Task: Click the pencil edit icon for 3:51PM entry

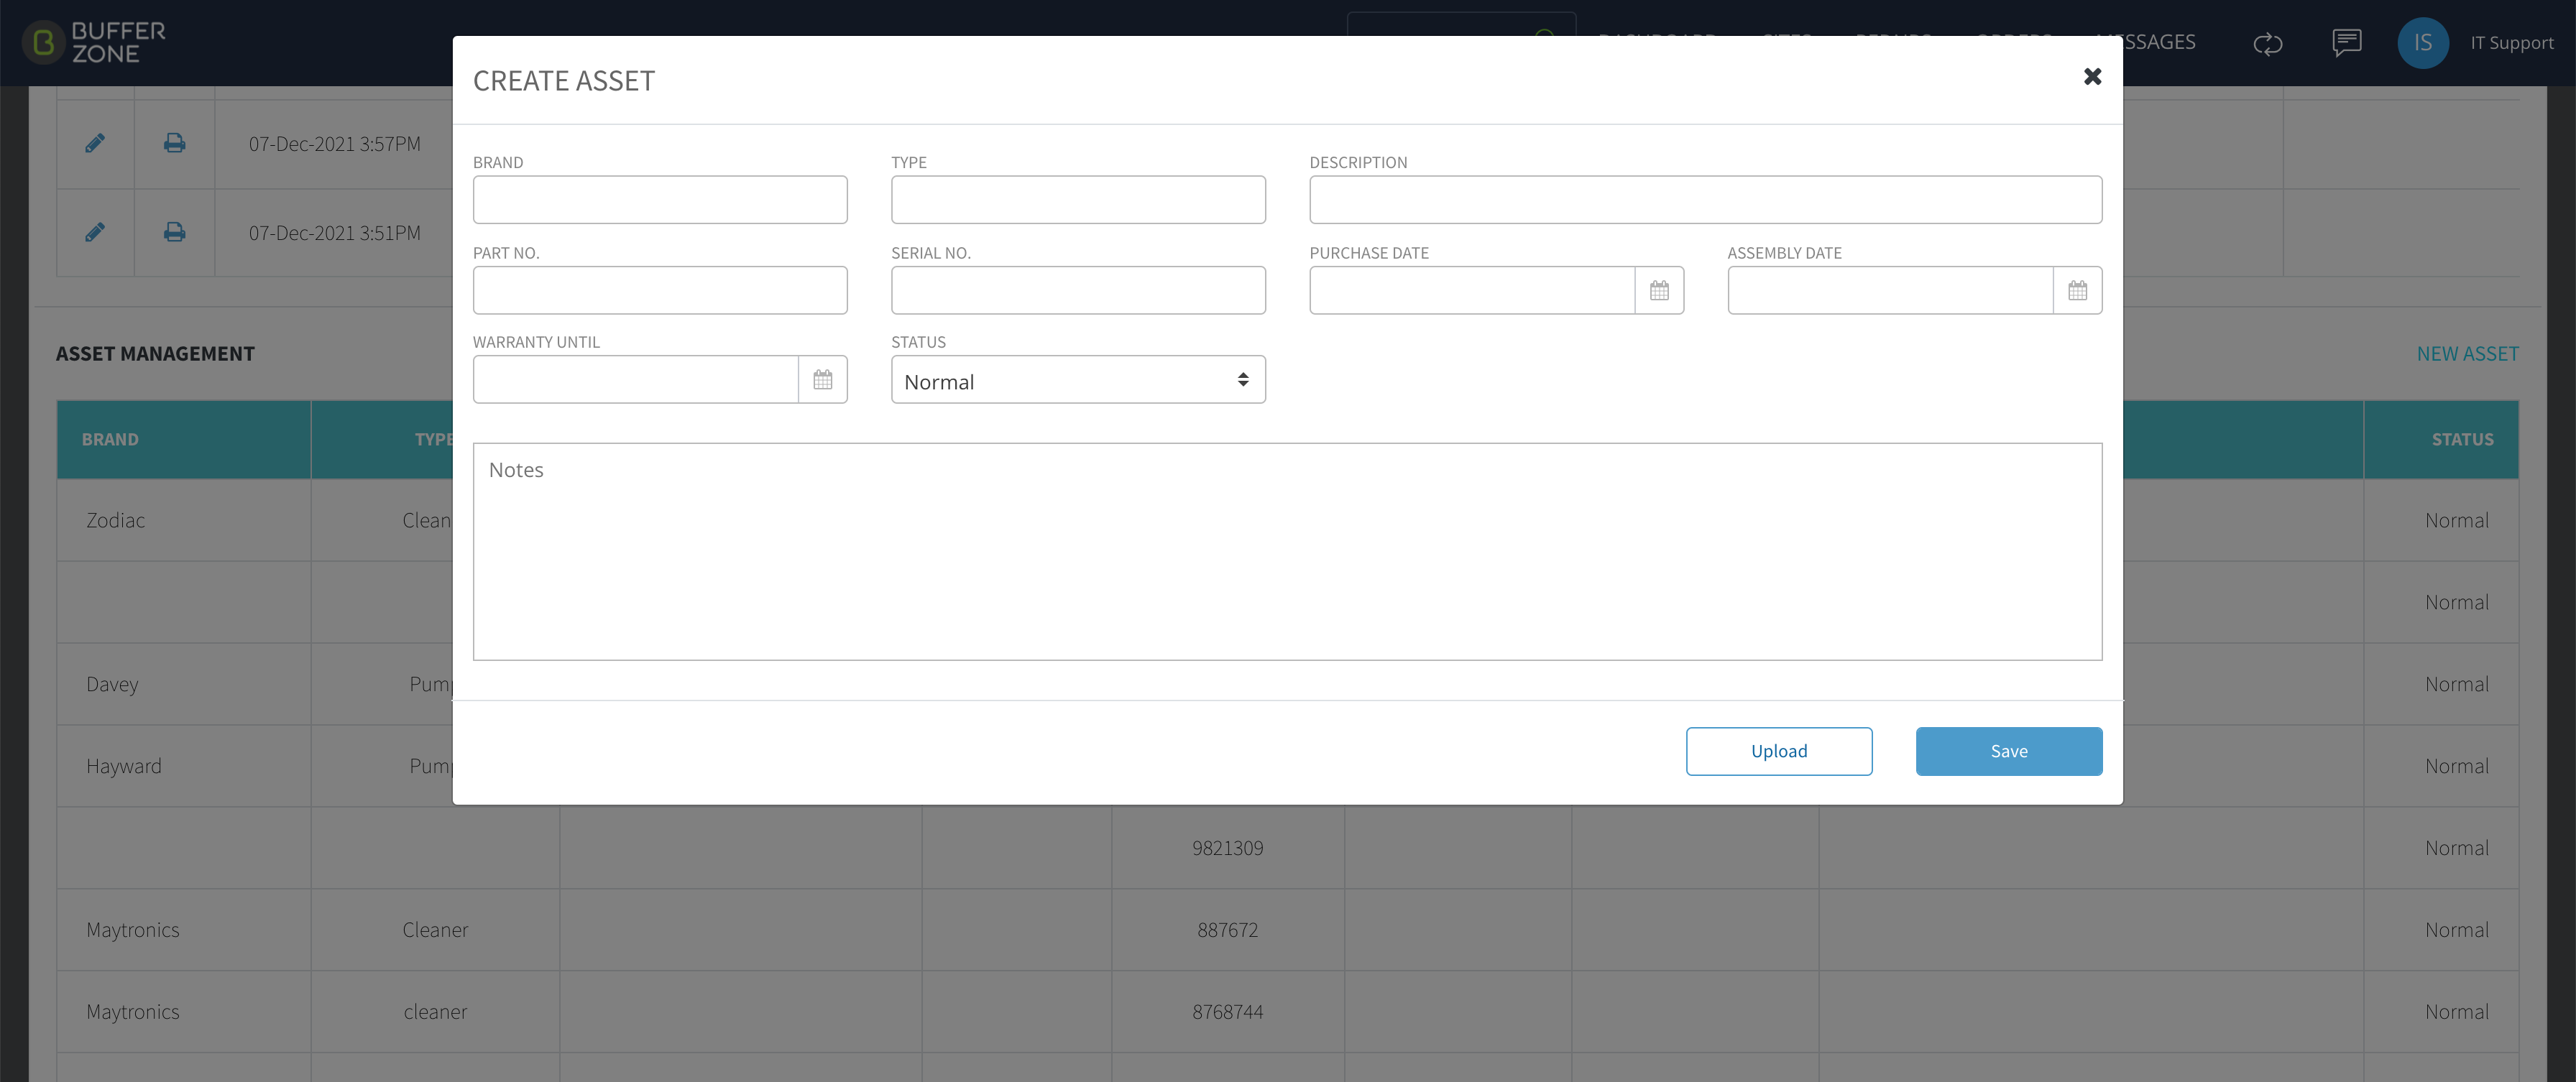Action: point(95,232)
